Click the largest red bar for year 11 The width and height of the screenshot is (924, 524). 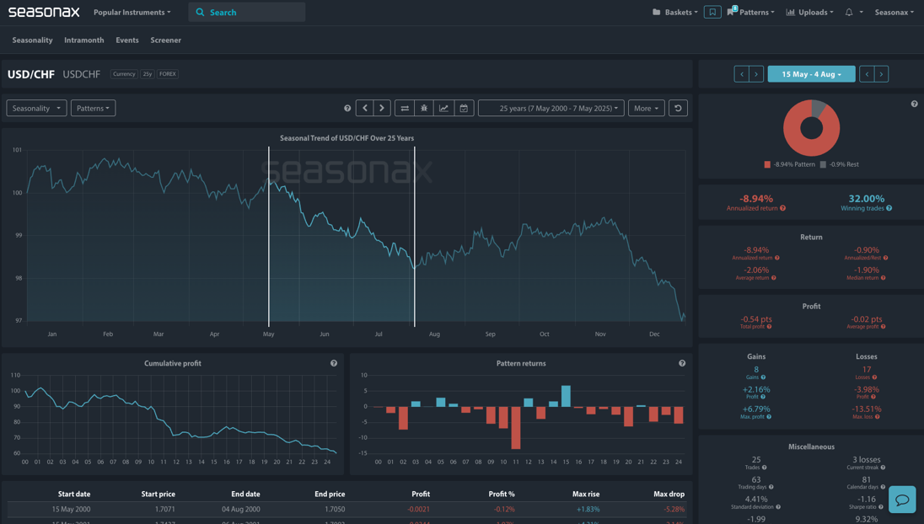(x=516, y=427)
